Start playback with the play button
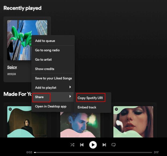Viewport: 167px width, 156px height. pyautogui.click(x=93, y=145)
